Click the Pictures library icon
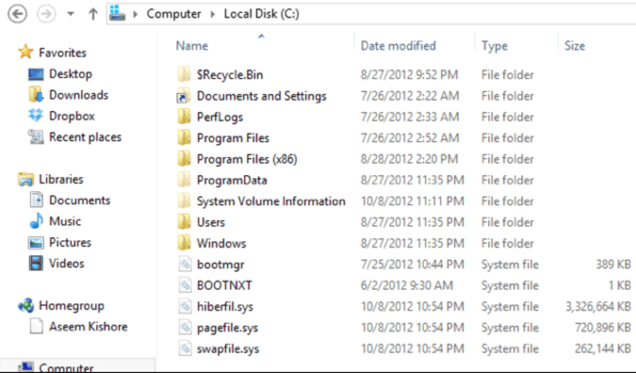Viewport: 636px width, 373px height. 36,243
